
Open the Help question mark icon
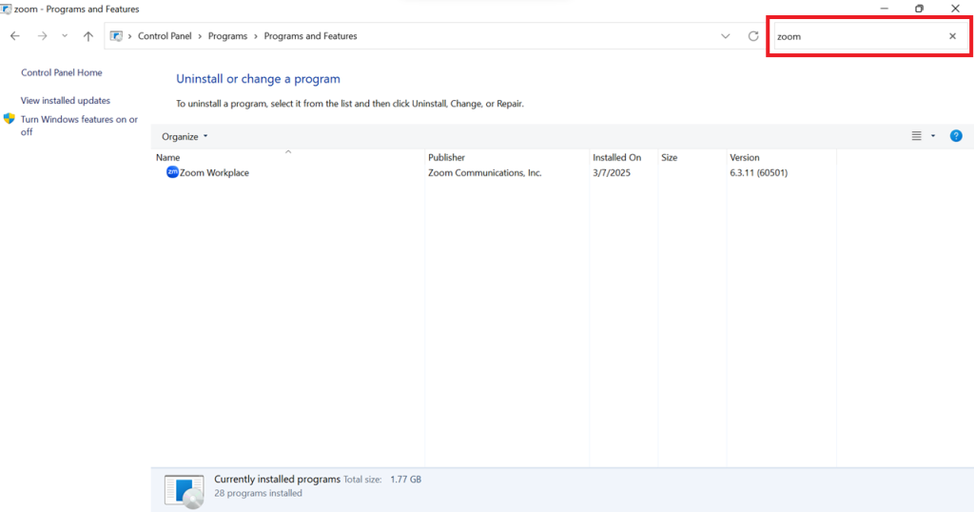point(956,136)
